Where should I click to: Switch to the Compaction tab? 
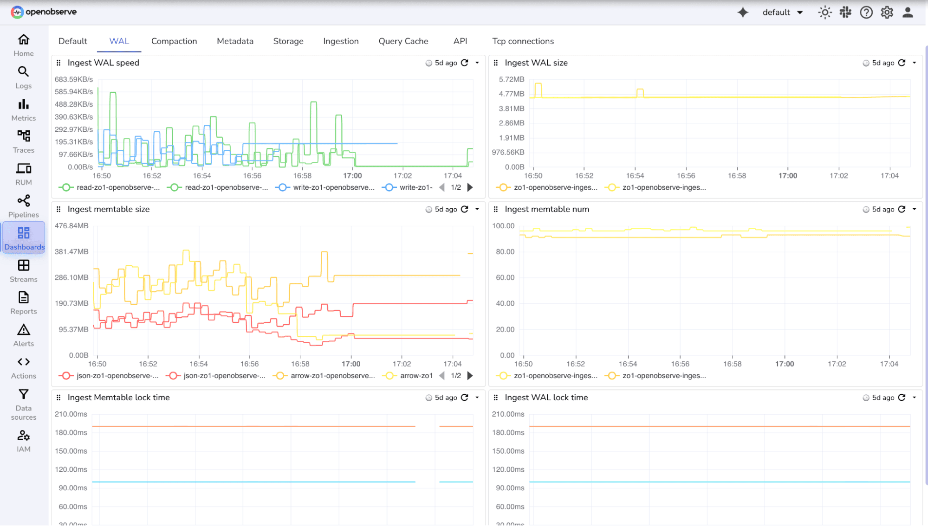[174, 41]
